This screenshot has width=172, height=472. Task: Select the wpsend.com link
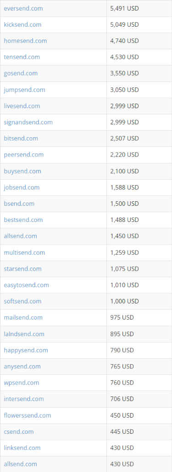22,383
